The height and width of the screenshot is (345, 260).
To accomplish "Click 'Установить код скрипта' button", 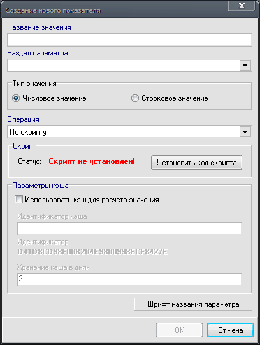I will point(196,163).
